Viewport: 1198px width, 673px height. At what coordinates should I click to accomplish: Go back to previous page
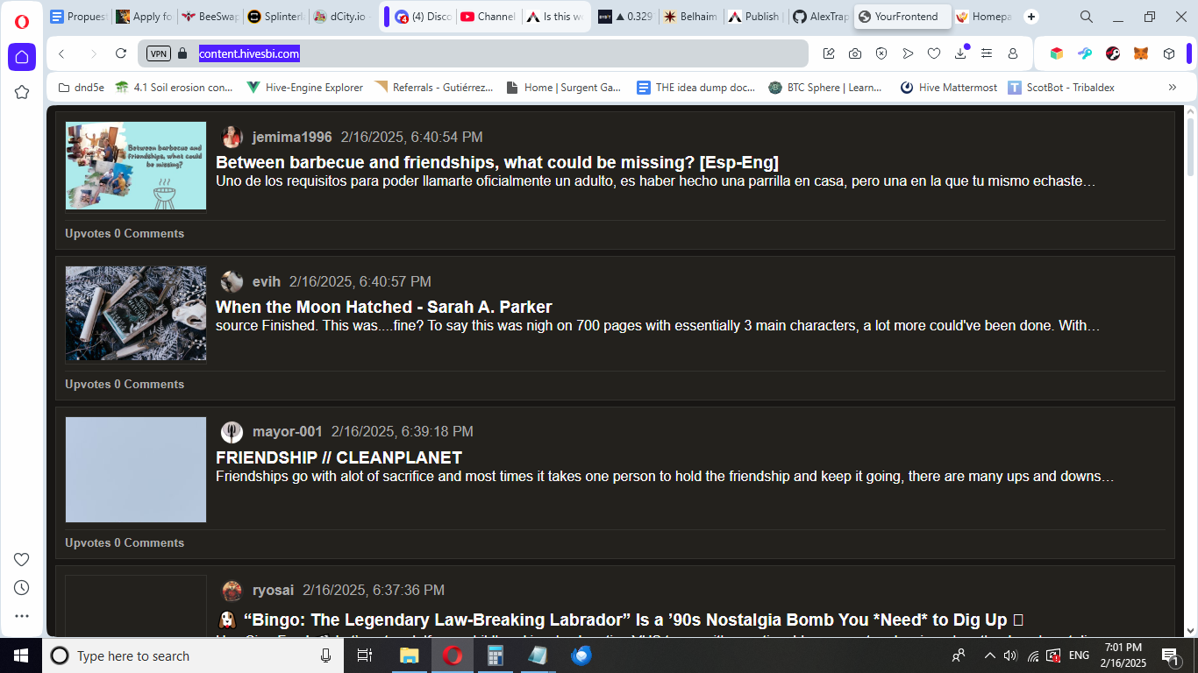pyautogui.click(x=61, y=53)
